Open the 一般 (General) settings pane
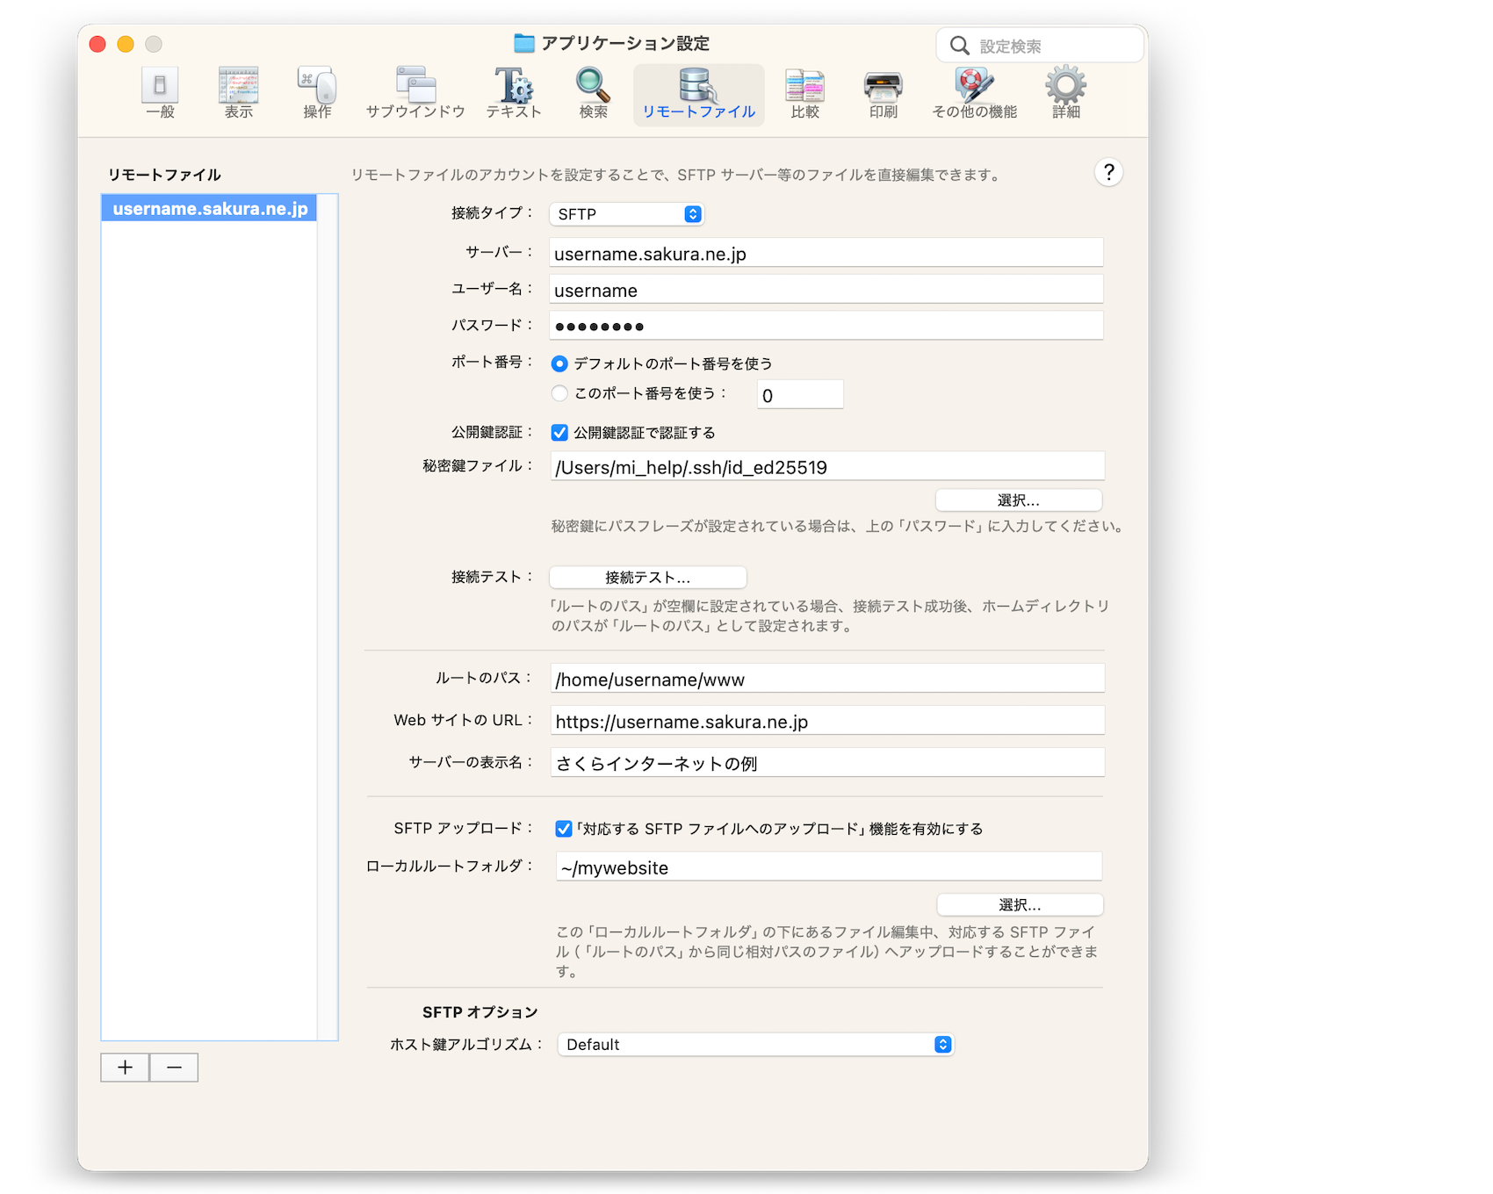Viewport: 1493px width, 1194px height. click(160, 93)
